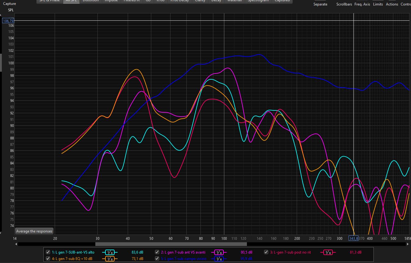The image size is (411, 263).
Task: Click the blue 1/6 smoothing indicator for trace 5
Action: click(219, 259)
